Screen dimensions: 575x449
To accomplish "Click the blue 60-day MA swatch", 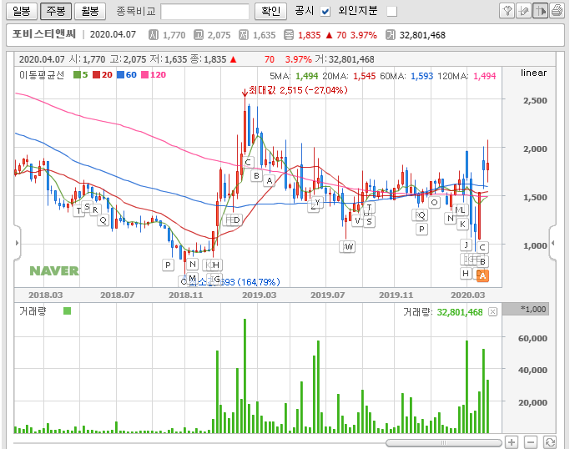I will click(121, 75).
